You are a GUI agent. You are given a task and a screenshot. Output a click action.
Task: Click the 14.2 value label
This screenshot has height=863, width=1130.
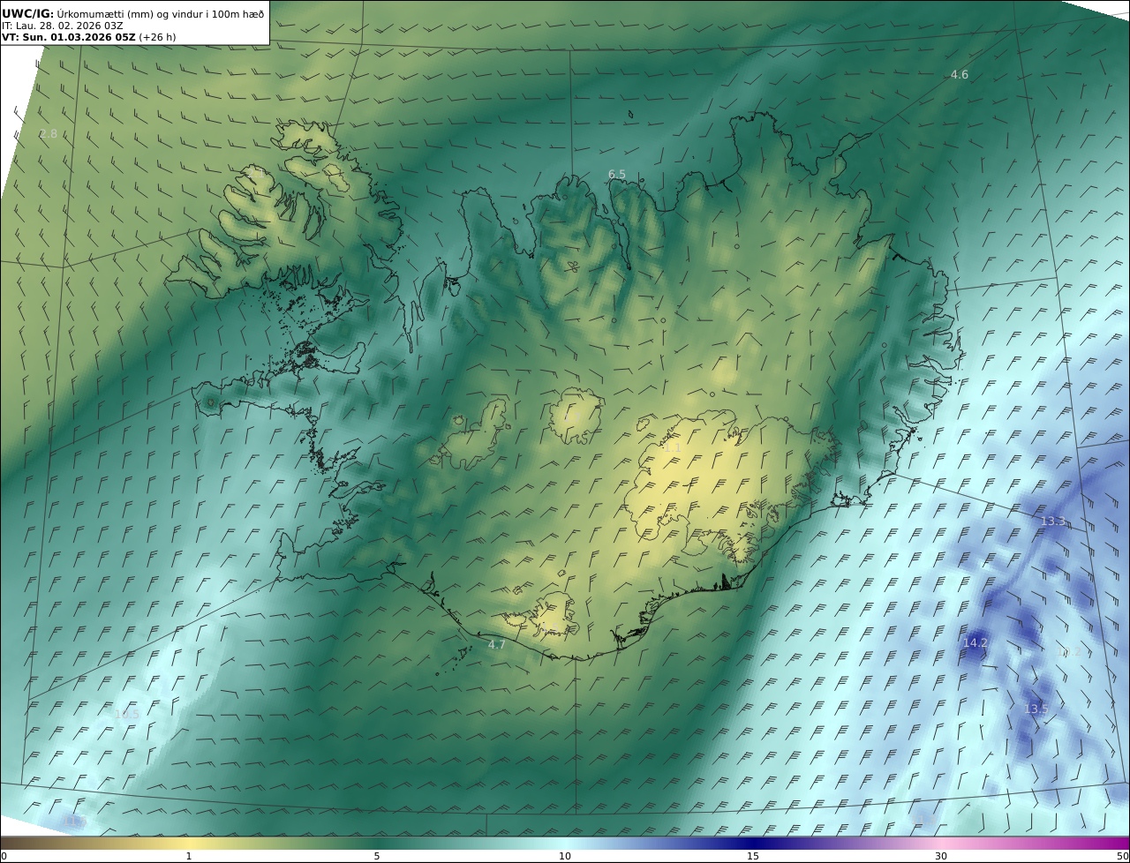975,643
